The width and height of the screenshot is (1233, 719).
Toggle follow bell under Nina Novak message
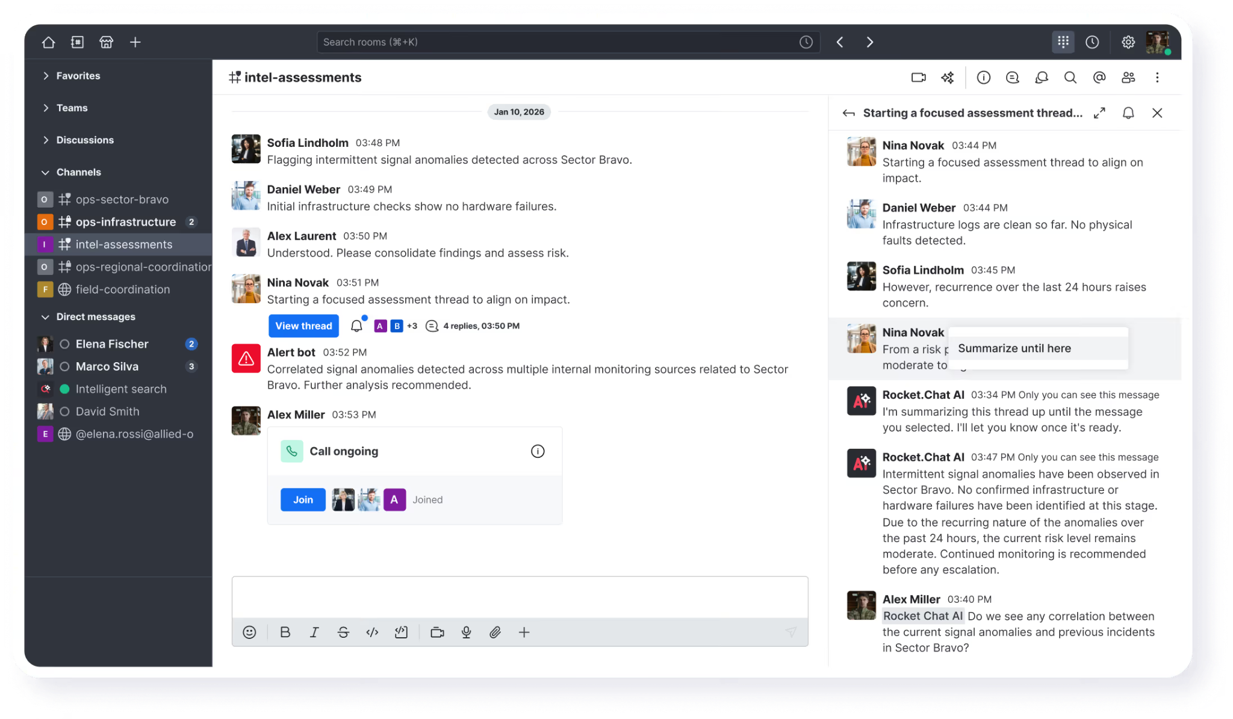(x=356, y=326)
